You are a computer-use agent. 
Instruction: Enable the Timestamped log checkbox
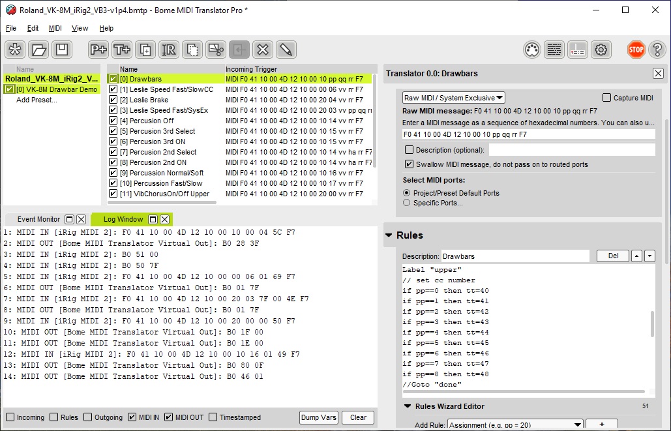coord(213,417)
